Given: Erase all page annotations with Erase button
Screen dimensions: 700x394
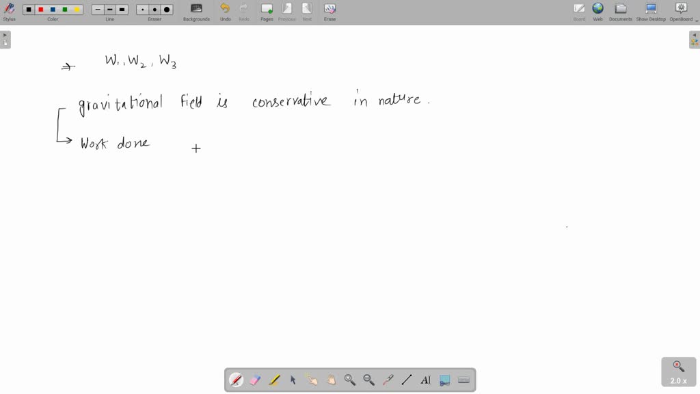Looking at the screenshot, I should click(329, 11).
